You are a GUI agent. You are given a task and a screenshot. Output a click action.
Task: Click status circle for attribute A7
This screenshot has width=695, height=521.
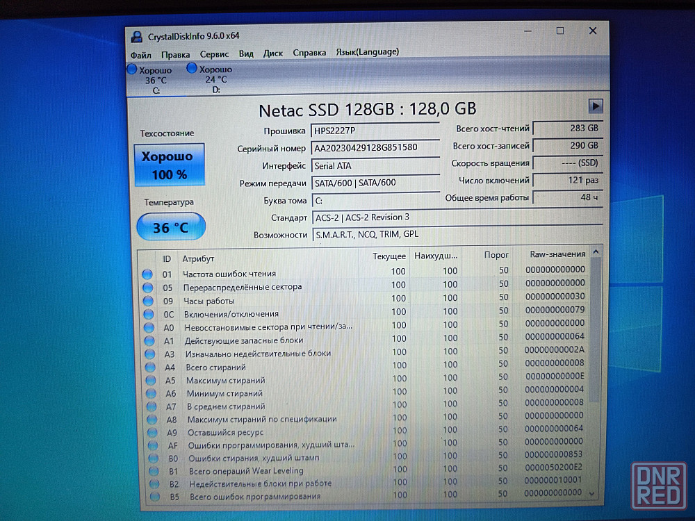tap(152, 406)
